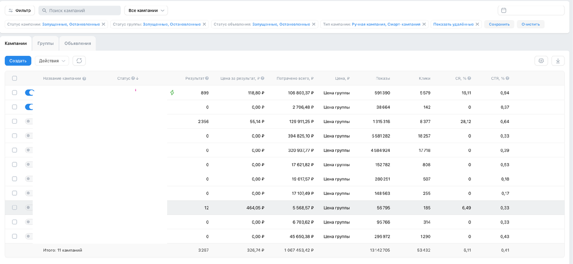Click the 18 257 clicks cell
Screen dimensions: 573x264
424,136
